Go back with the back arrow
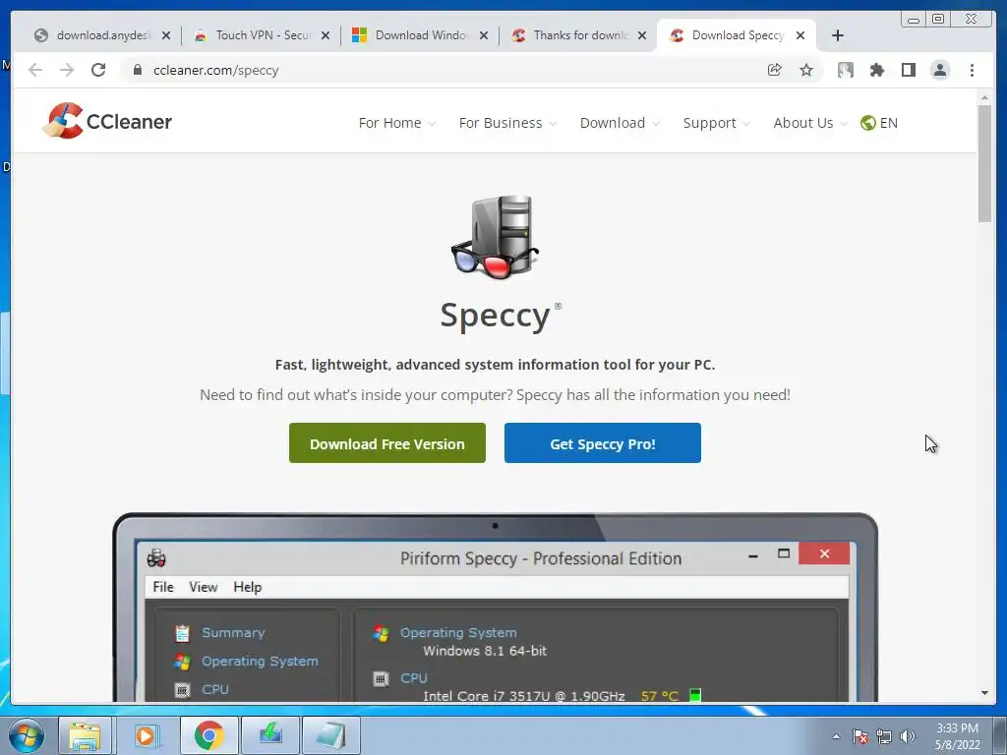The image size is (1007, 755). [35, 70]
